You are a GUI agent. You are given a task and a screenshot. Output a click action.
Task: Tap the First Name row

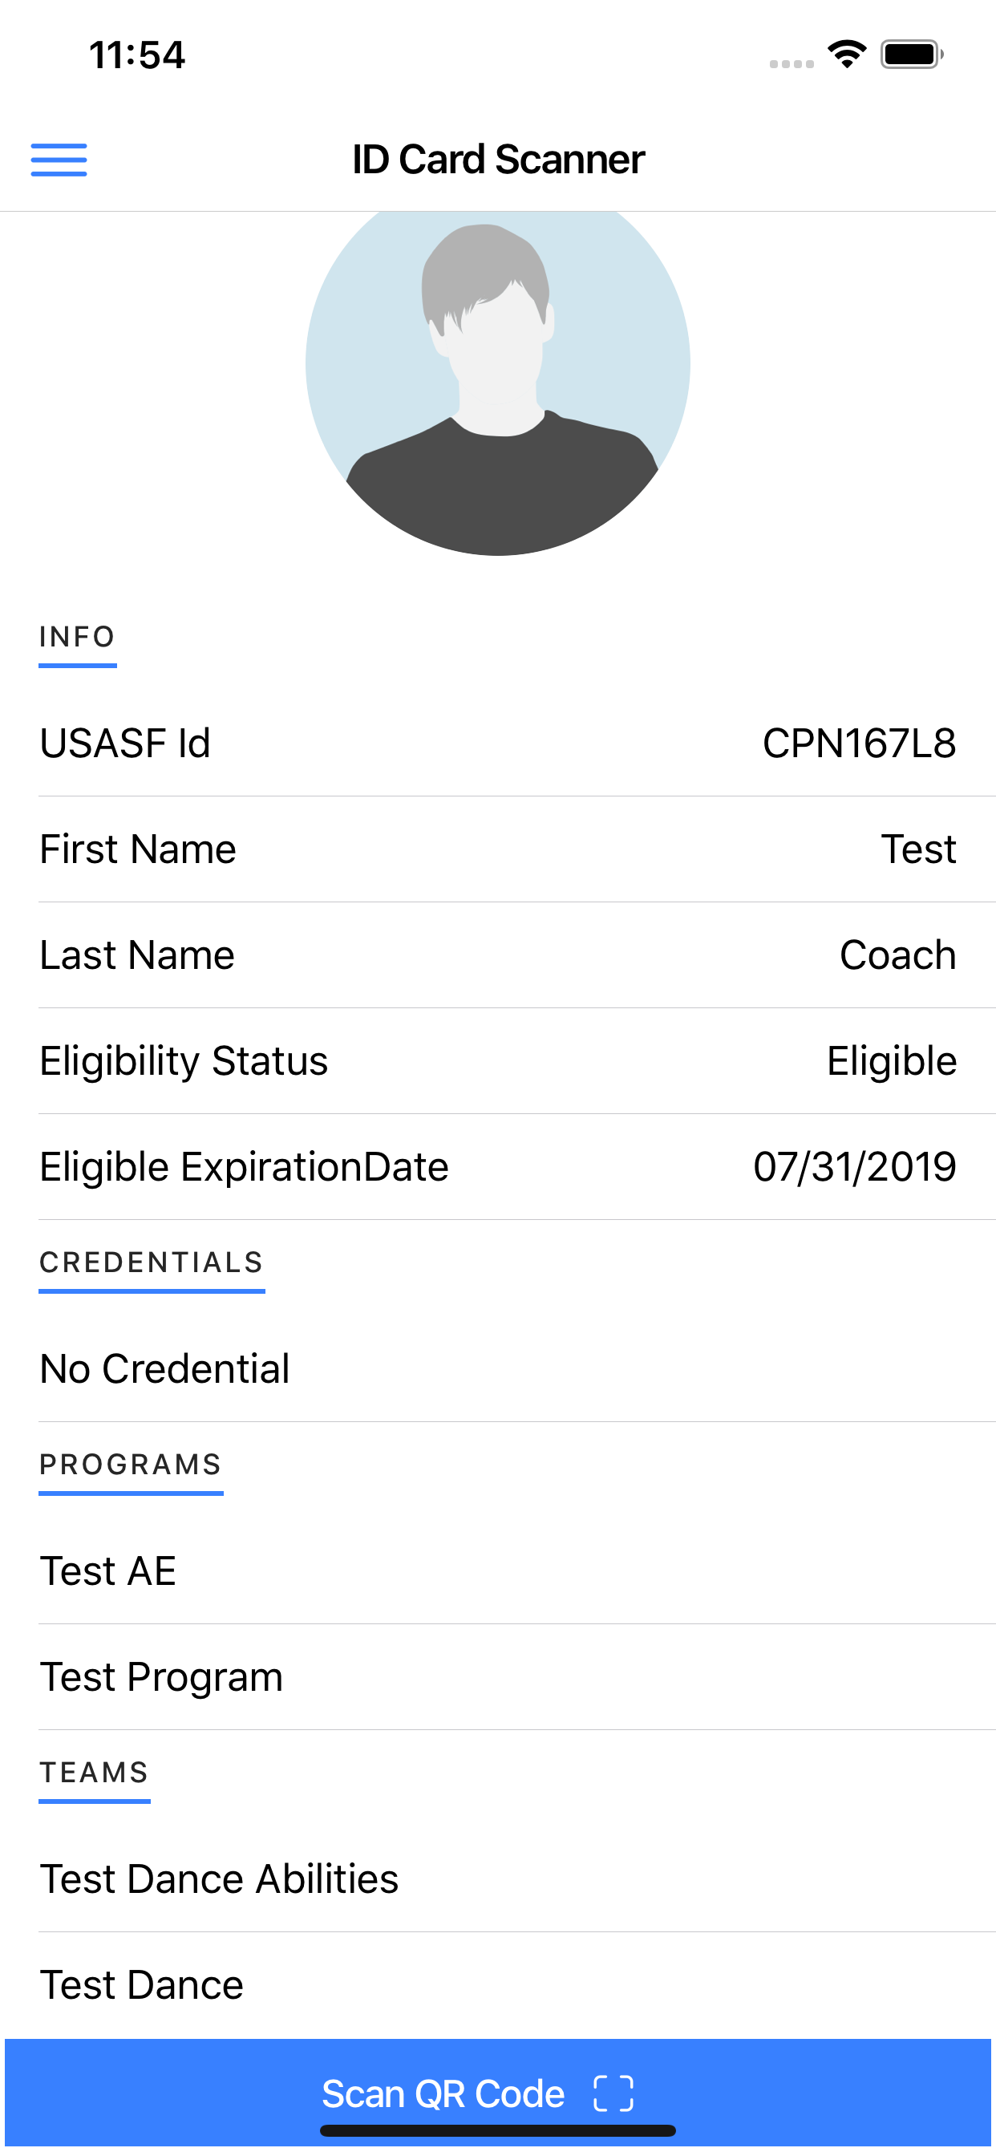pyautogui.click(x=498, y=849)
